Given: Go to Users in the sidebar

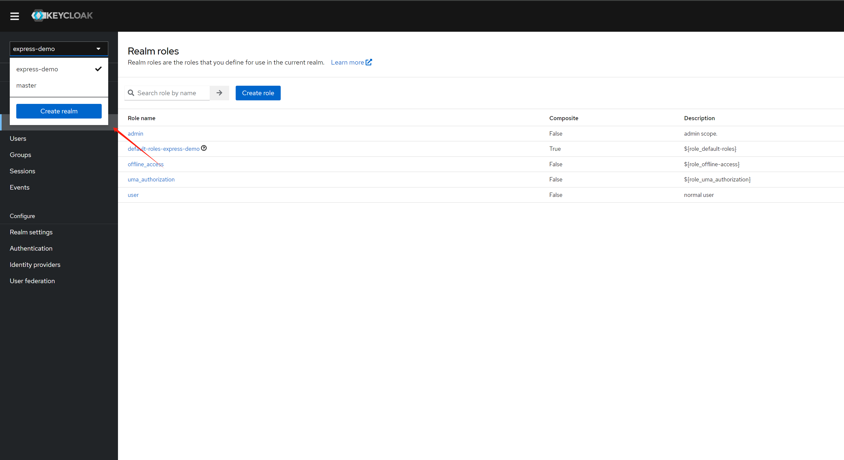Looking at the screenshot, I should pyautogui.click(x=18, y=139).
